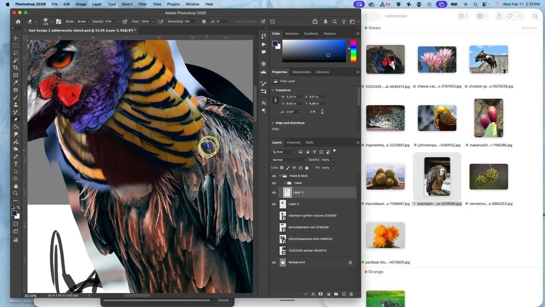
Task: Click the transform Width input field
Action: [x=294, y=97]
